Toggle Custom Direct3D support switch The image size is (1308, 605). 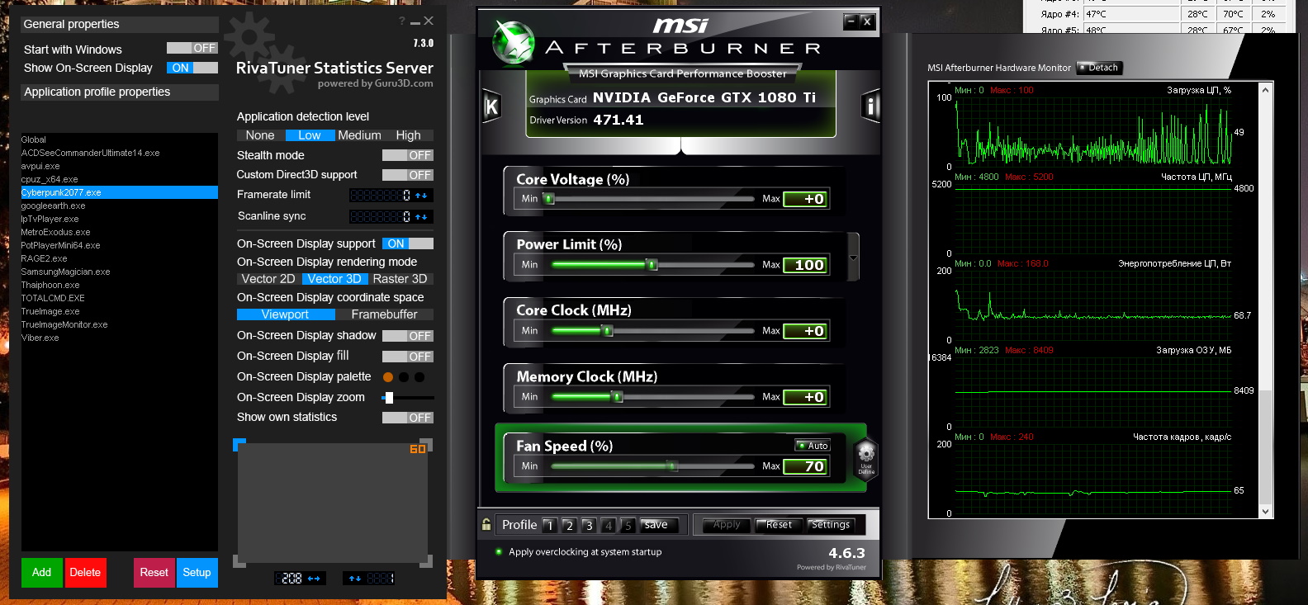coord(408,175)
